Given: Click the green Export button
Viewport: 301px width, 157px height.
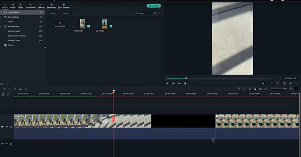Looking at the screenshot, I should [154, 6].
